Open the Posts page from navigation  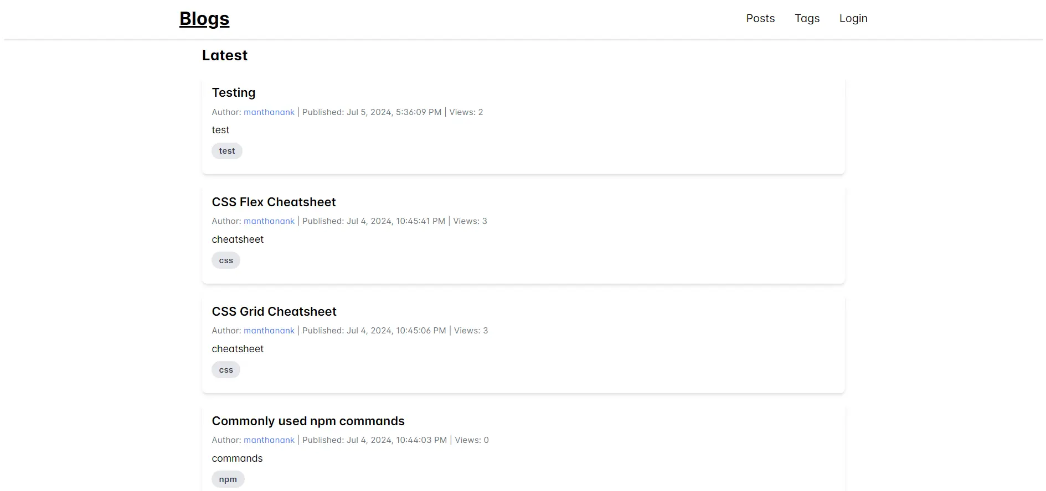click(x=760, y=18)
